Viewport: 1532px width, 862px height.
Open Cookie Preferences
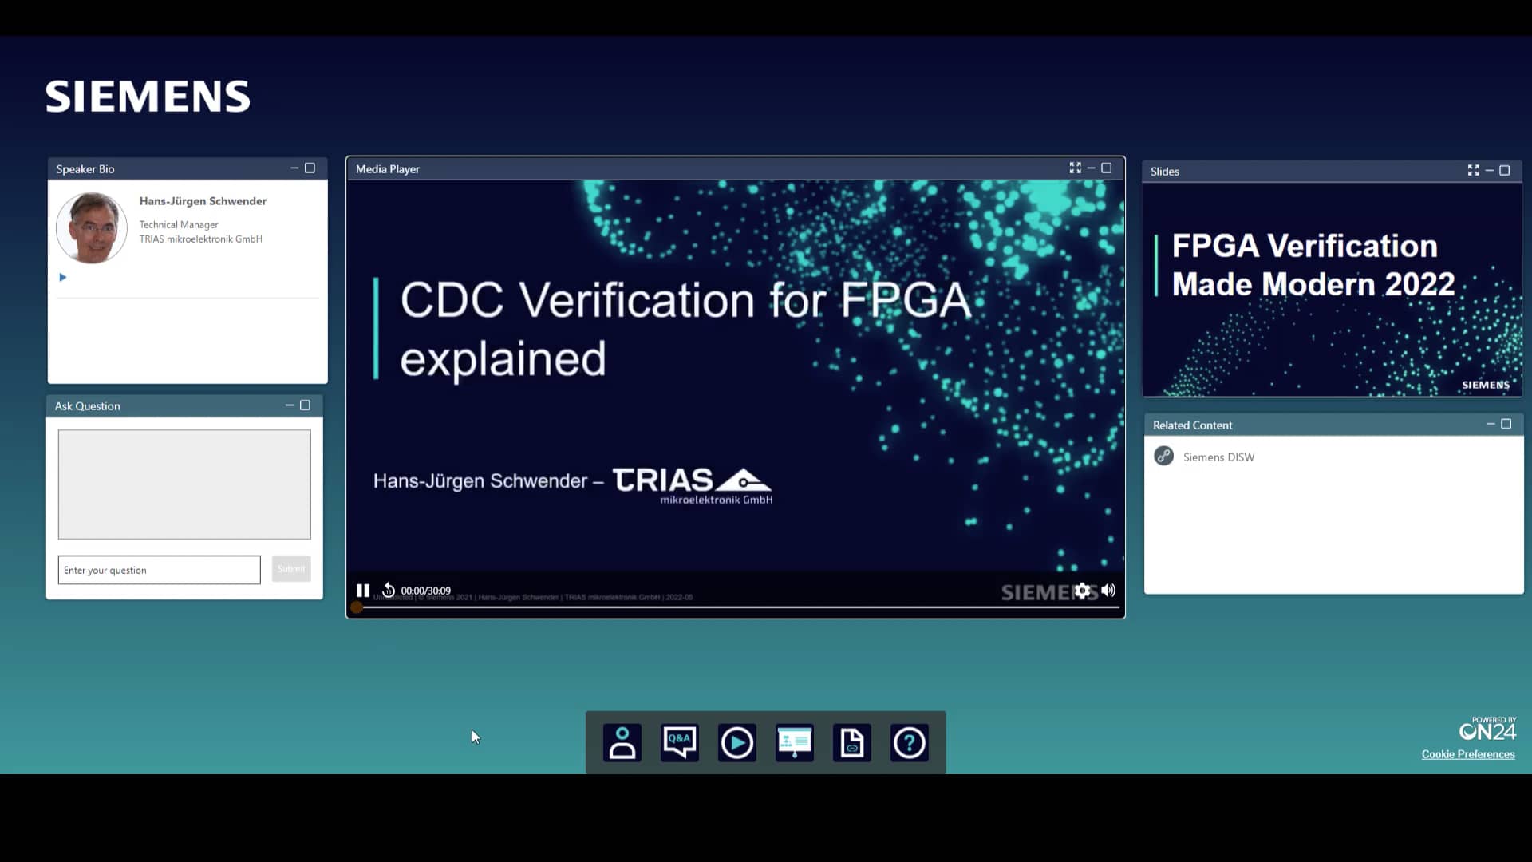click(x=1468, y=754)
